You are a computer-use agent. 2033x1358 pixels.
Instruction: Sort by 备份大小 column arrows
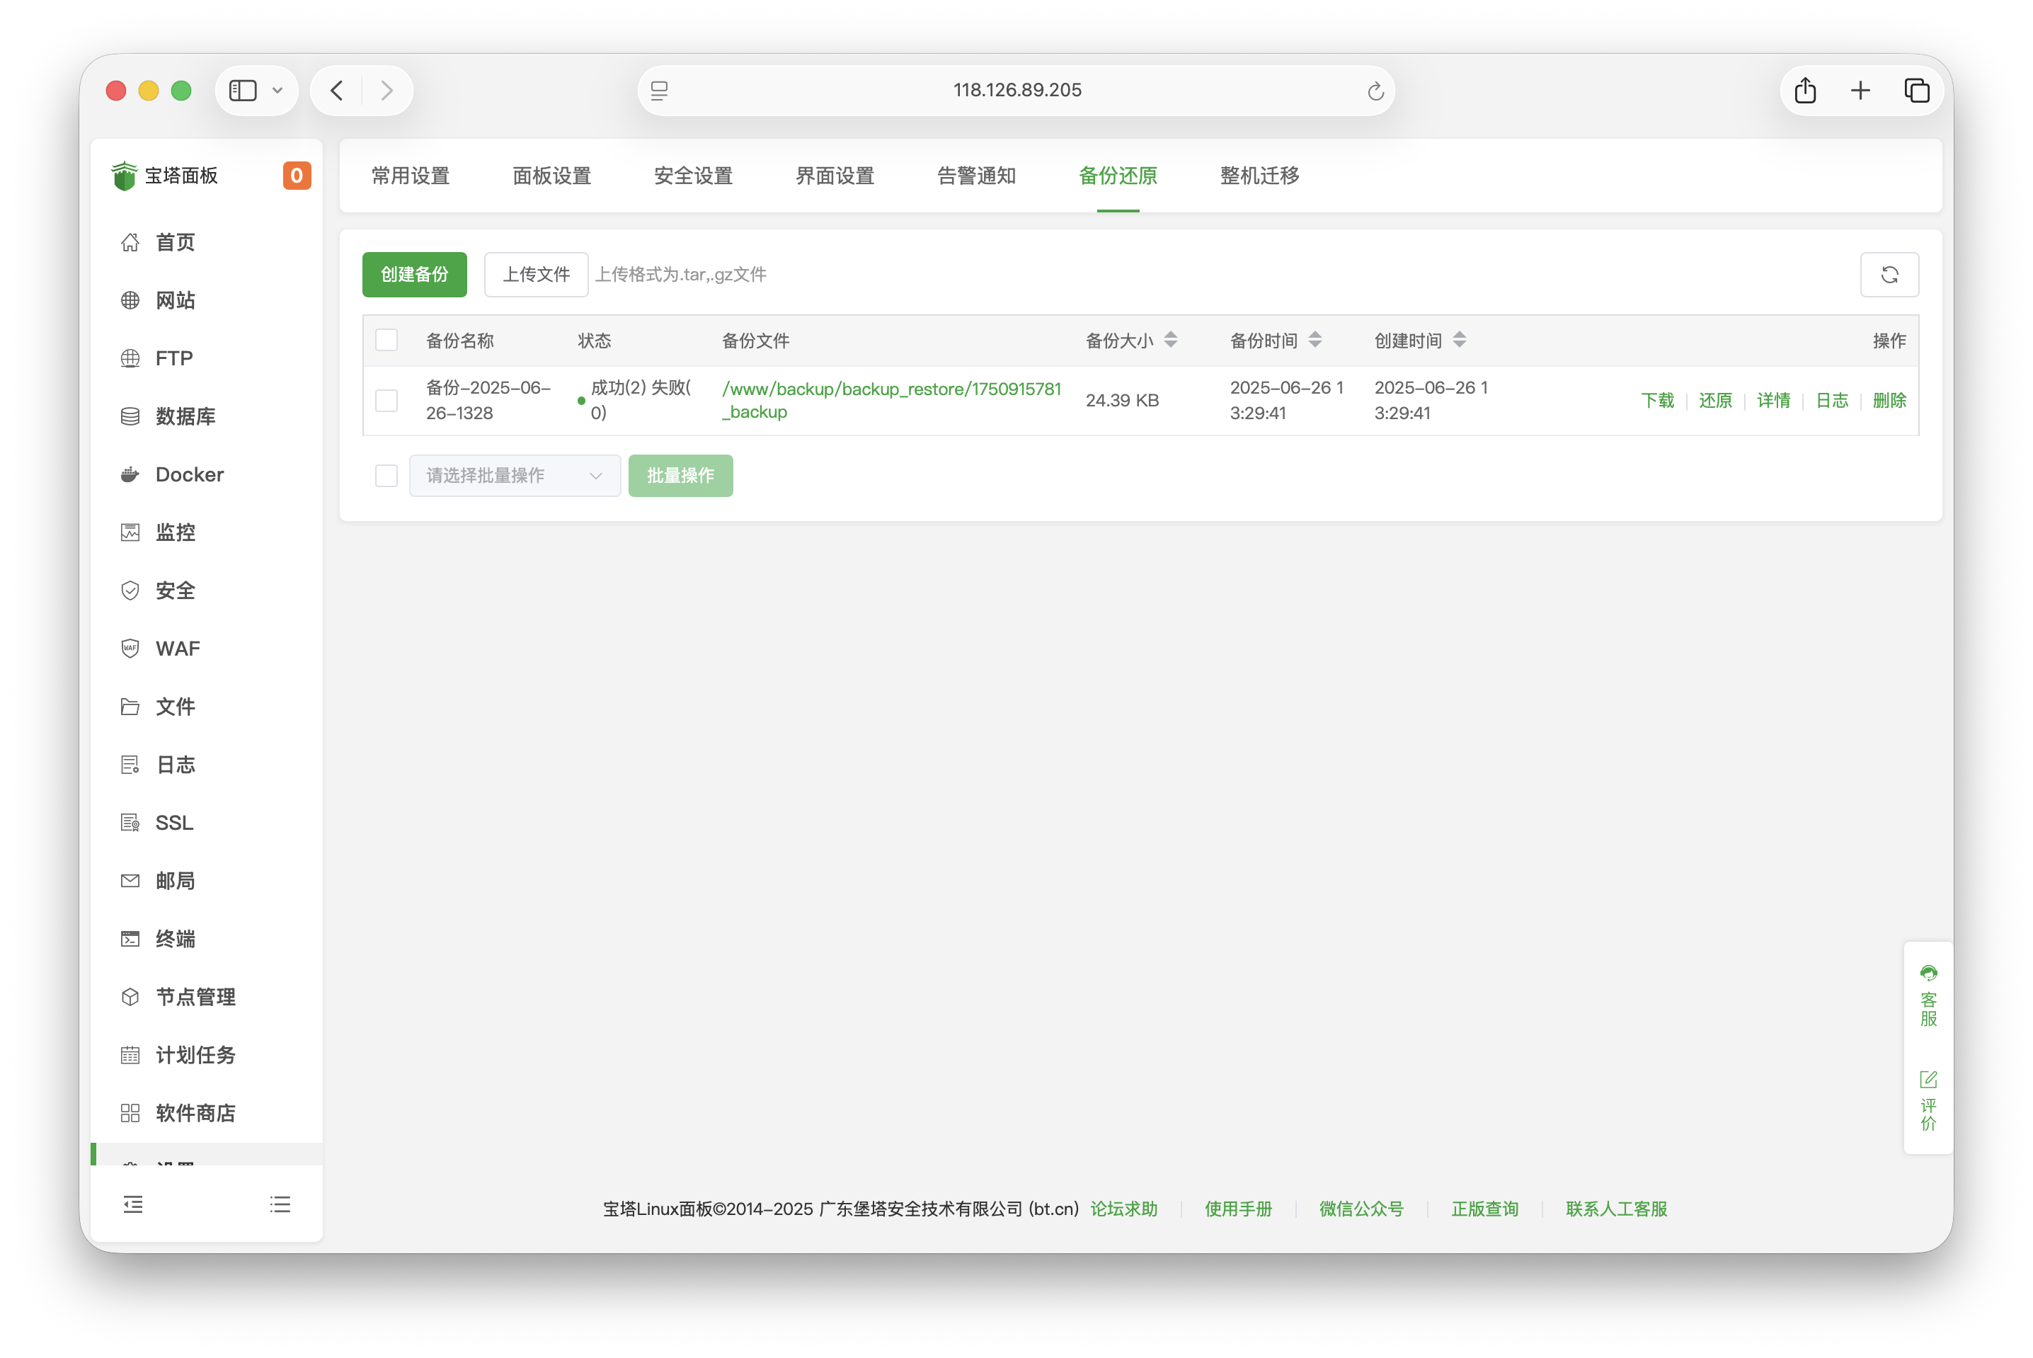tap(1171, 341)
